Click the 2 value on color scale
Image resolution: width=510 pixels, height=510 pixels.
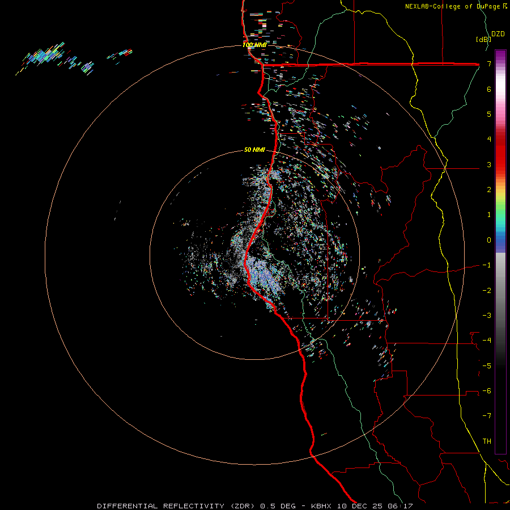[x=489, y=190]
